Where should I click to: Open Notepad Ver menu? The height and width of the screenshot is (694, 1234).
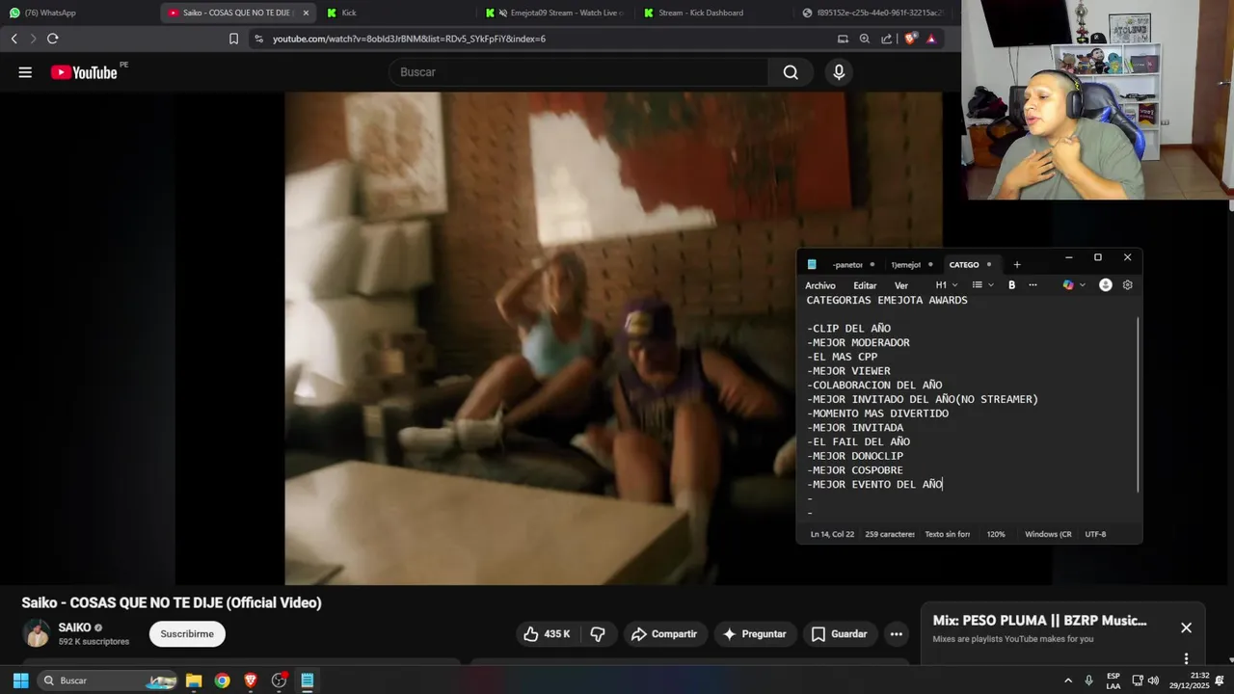tap(901, 285)
